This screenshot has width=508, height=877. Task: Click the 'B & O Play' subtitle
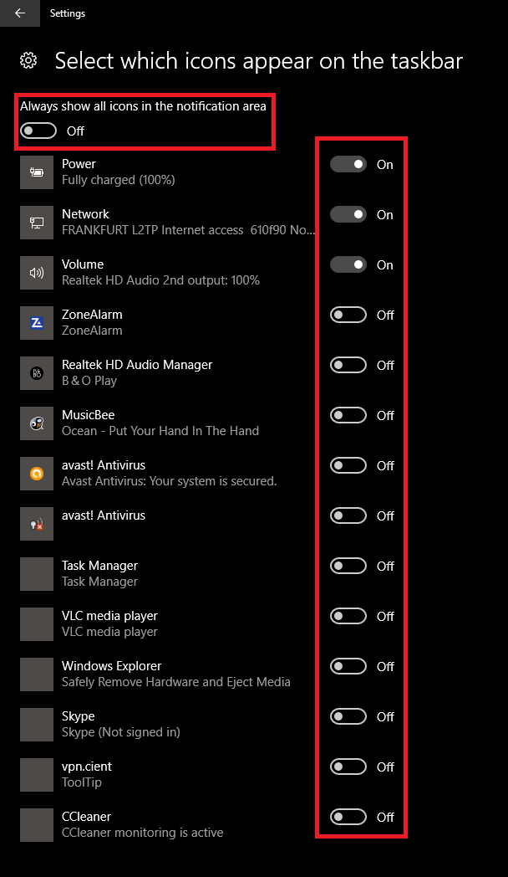tap(89, 381)
